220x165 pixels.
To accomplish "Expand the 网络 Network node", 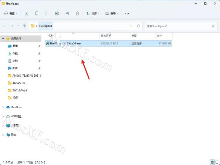I will coord(3,135).
